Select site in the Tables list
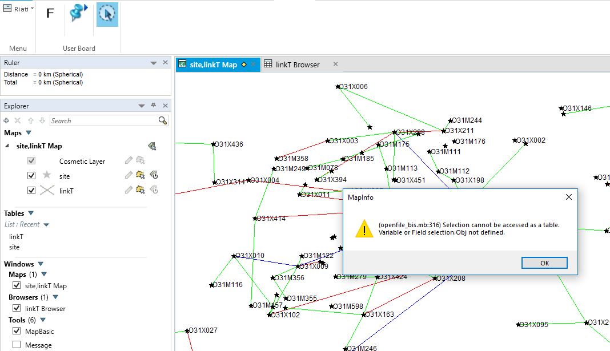Image resolution: width=610 pixels, height=351 pixels. point(14,247)
